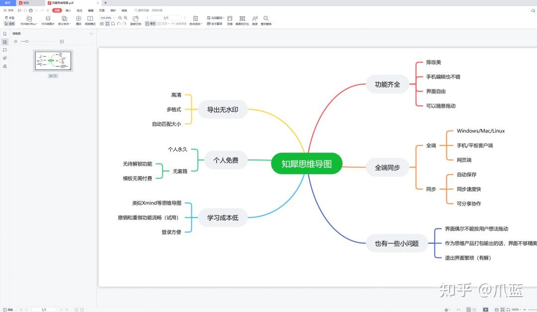This screenshot has height=312, width=537.
Task: Open 查找替换 find and replace
Action: click(266, 19)
